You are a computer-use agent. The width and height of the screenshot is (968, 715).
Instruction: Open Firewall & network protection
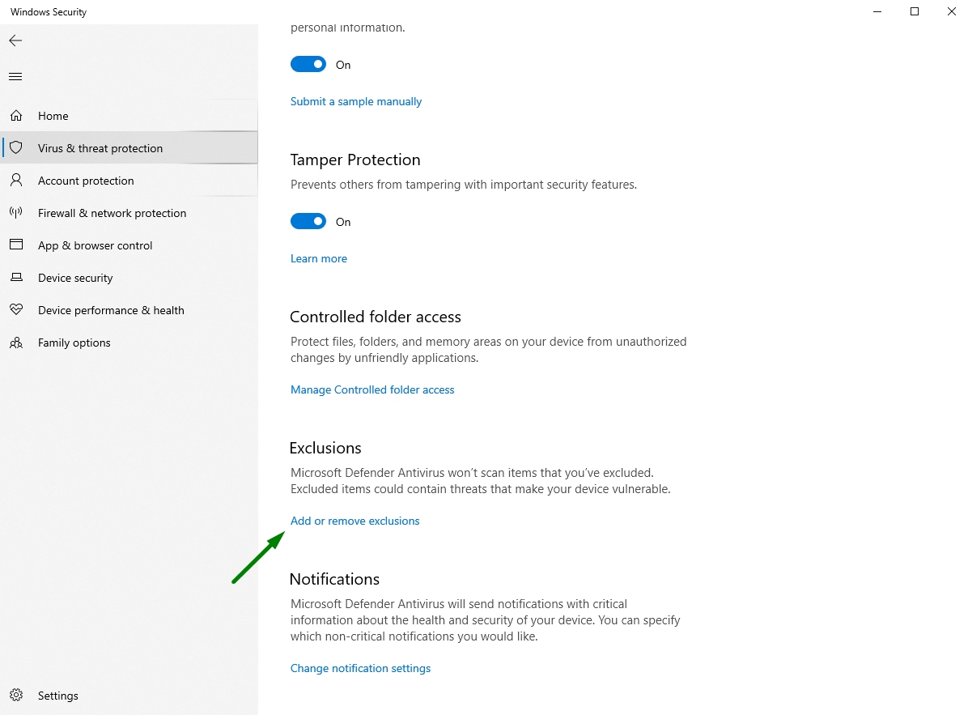coord(129,212)
